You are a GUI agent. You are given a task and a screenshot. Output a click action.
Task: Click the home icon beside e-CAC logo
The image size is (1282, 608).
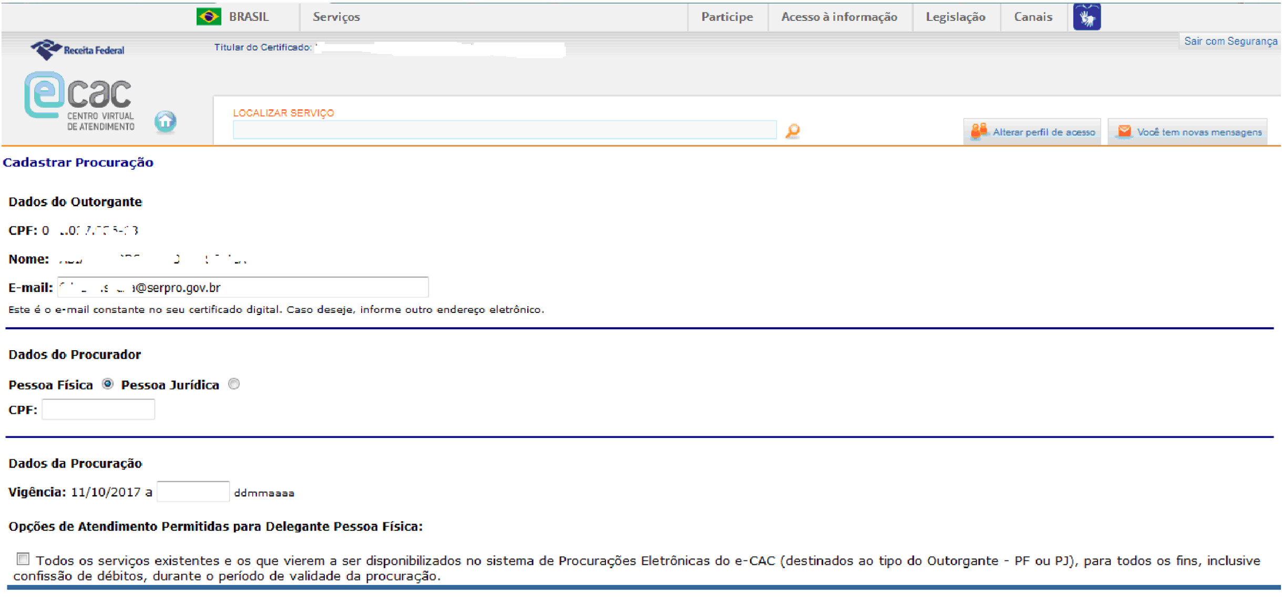[165, 122]
